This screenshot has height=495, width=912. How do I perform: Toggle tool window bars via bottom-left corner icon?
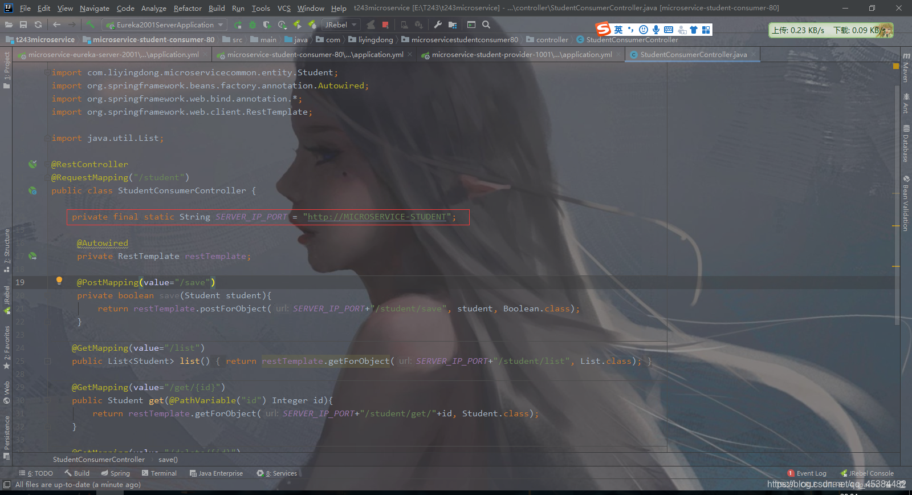(7, 485)
